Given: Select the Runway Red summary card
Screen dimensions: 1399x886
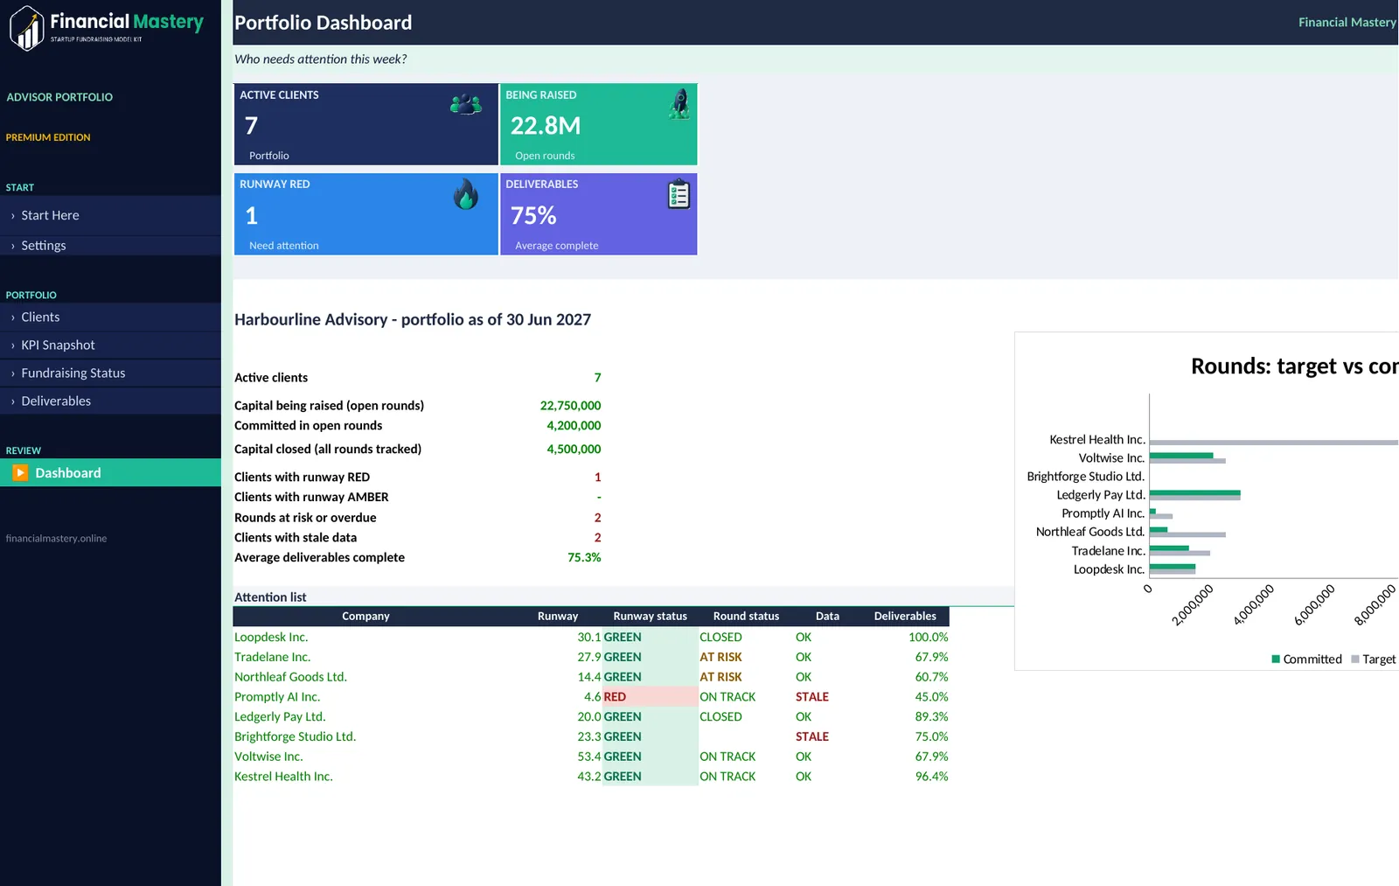Looking at the screenshot, I should pos(365,214).
